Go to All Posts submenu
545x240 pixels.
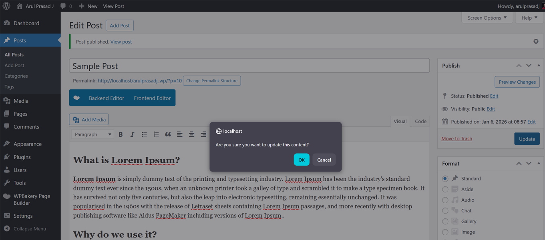click(14, 54)
